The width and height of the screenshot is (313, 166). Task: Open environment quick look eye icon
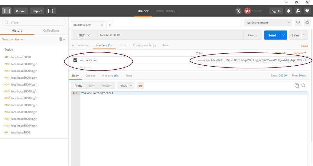(x=298, y=22)
